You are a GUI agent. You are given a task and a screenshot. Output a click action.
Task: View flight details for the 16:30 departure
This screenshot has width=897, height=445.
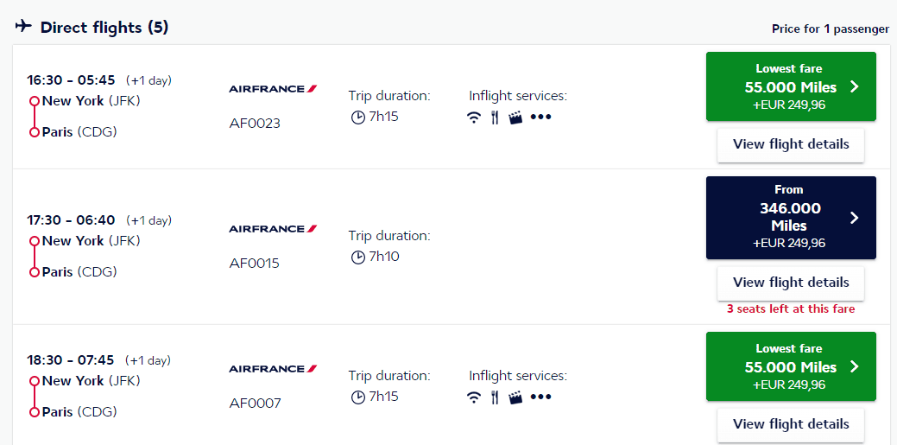tap(790, 144)
